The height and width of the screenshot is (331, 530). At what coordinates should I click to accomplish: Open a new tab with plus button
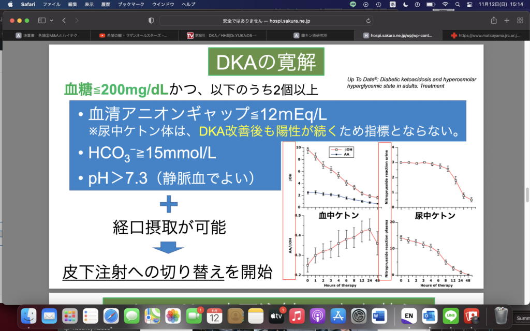pyautogui.click(x=507, y=20)
